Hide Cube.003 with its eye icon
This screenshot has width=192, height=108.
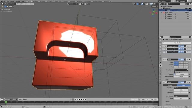(188, 18)
